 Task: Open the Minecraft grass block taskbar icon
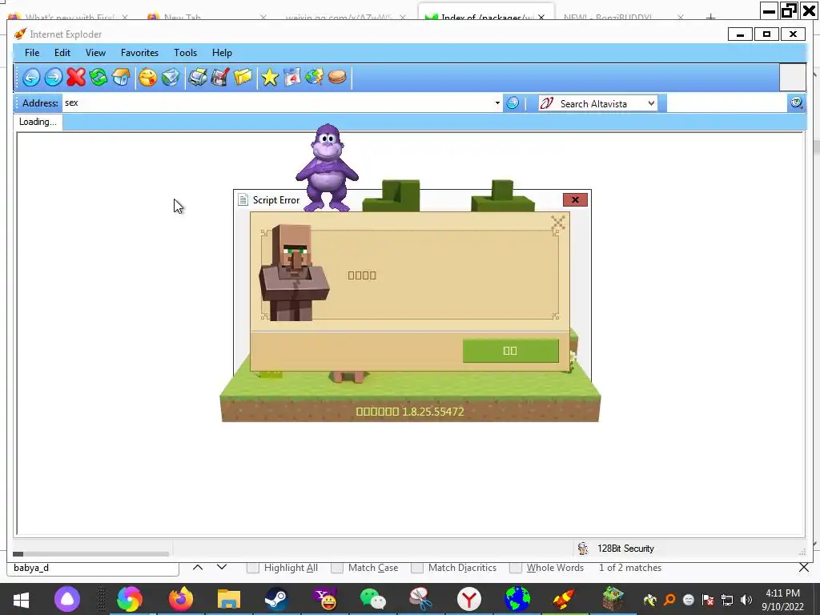(x=613, y=599)
